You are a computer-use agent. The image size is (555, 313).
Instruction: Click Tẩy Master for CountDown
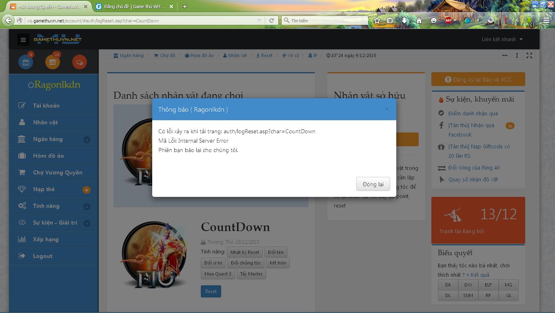click(251, 274)
